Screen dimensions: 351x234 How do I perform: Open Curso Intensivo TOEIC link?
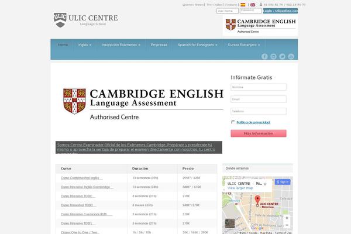tap(78, 196)
